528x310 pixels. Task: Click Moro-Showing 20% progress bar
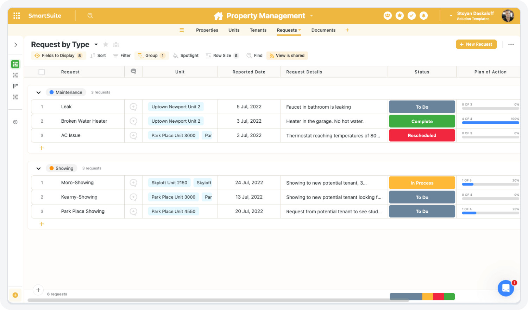click(490, 184)
